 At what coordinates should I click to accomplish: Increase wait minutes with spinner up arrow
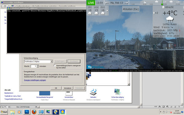pos(37,66)
